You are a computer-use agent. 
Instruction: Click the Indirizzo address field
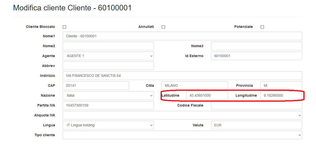tap(182, 76)
